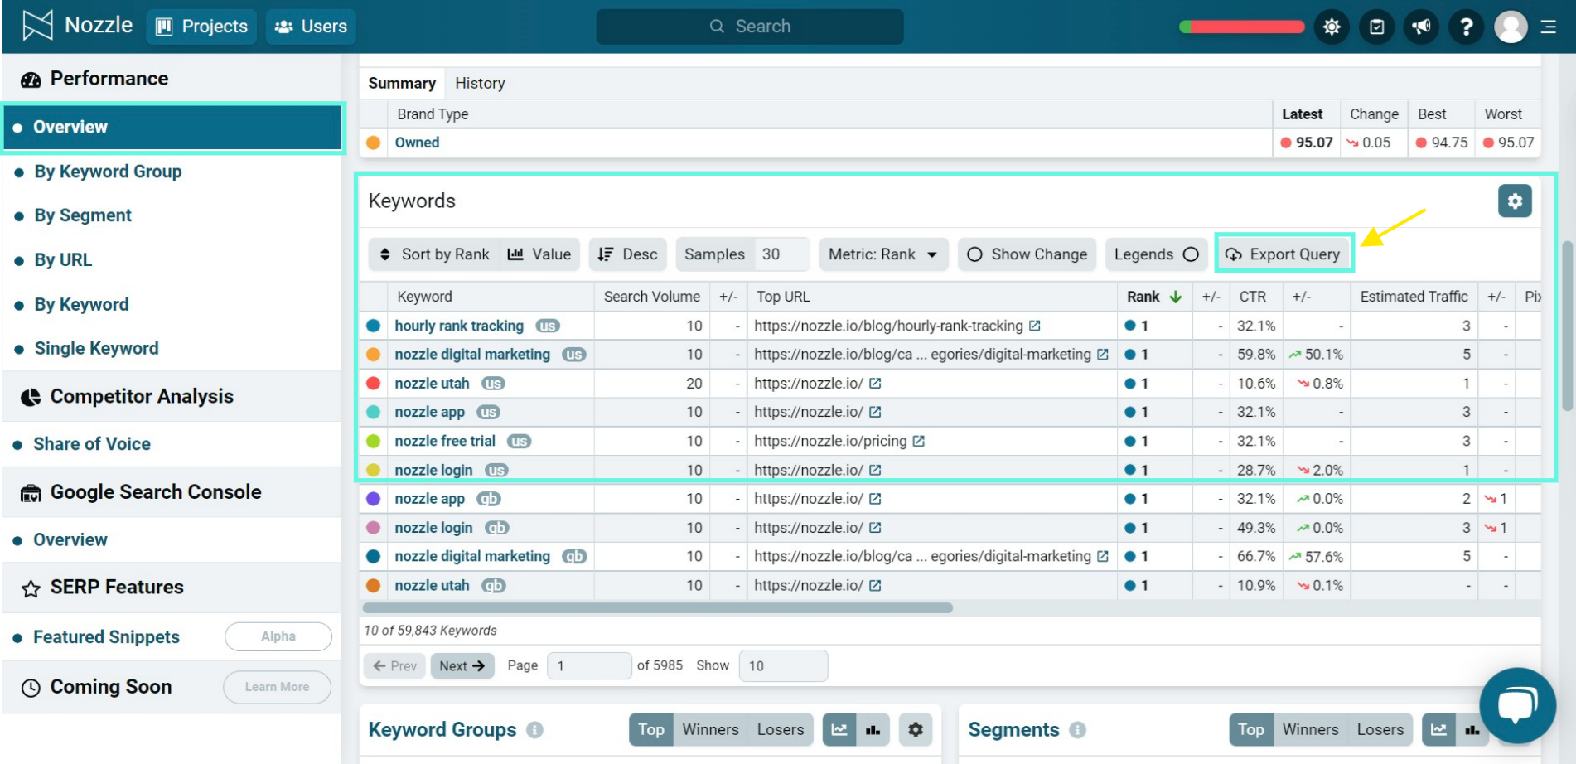This screenshot has height=764, width=1576.
Task: Click the announcements megaphone icon
Action: [x=1421, y=27]
